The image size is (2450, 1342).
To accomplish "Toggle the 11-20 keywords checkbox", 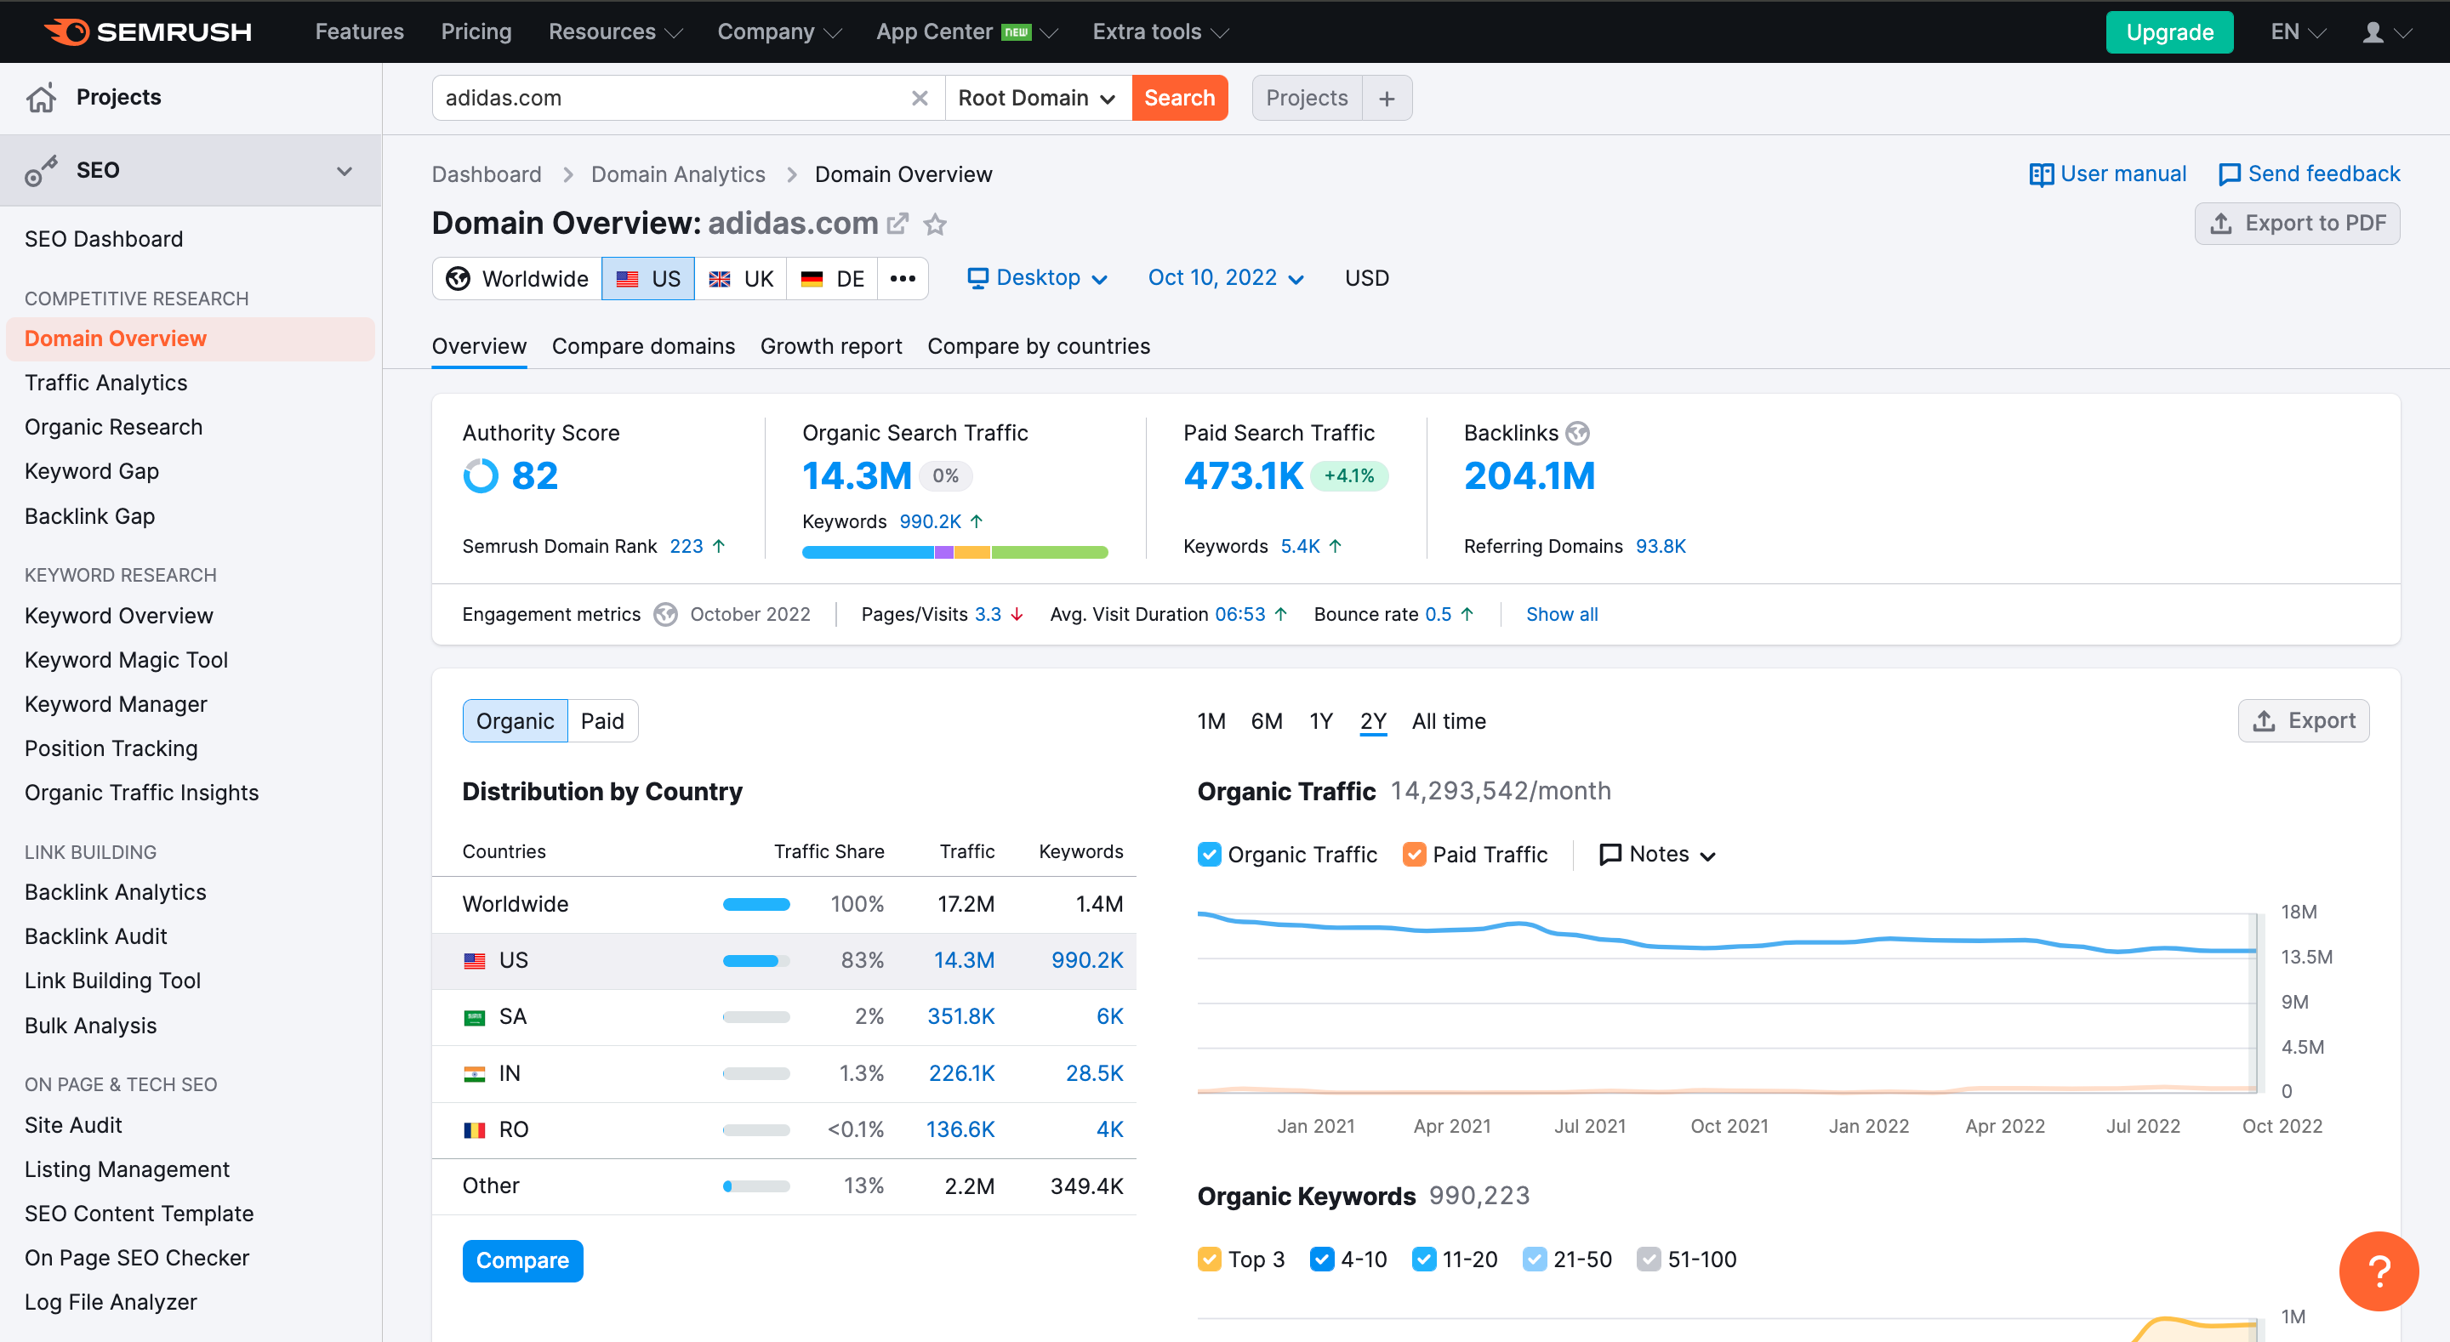I will tap(1424, 1260).
